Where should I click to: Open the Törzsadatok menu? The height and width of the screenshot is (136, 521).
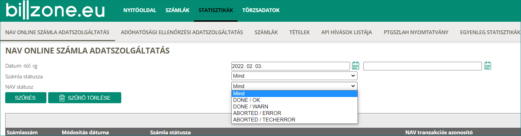point(261,10)
